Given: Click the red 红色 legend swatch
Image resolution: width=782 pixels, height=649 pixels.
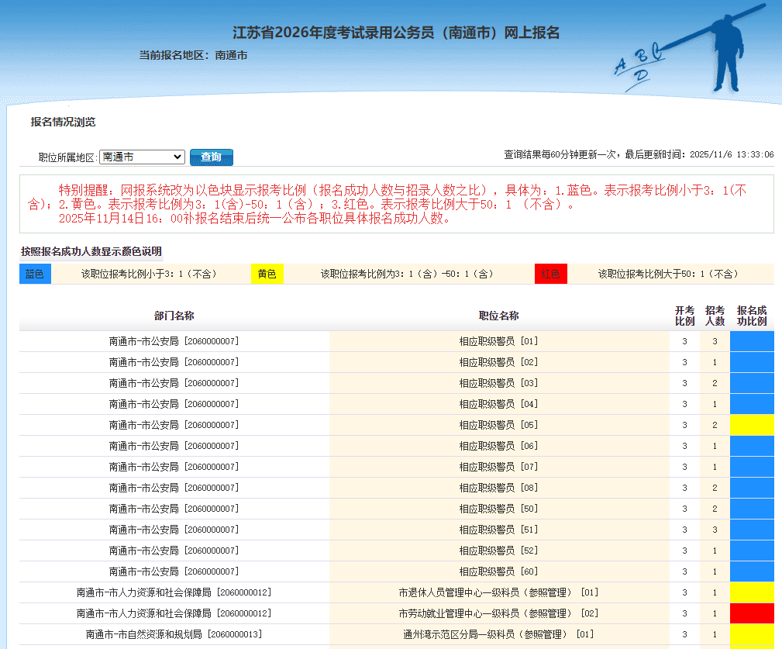Looking at the screenshot, I should pos(550,273).
